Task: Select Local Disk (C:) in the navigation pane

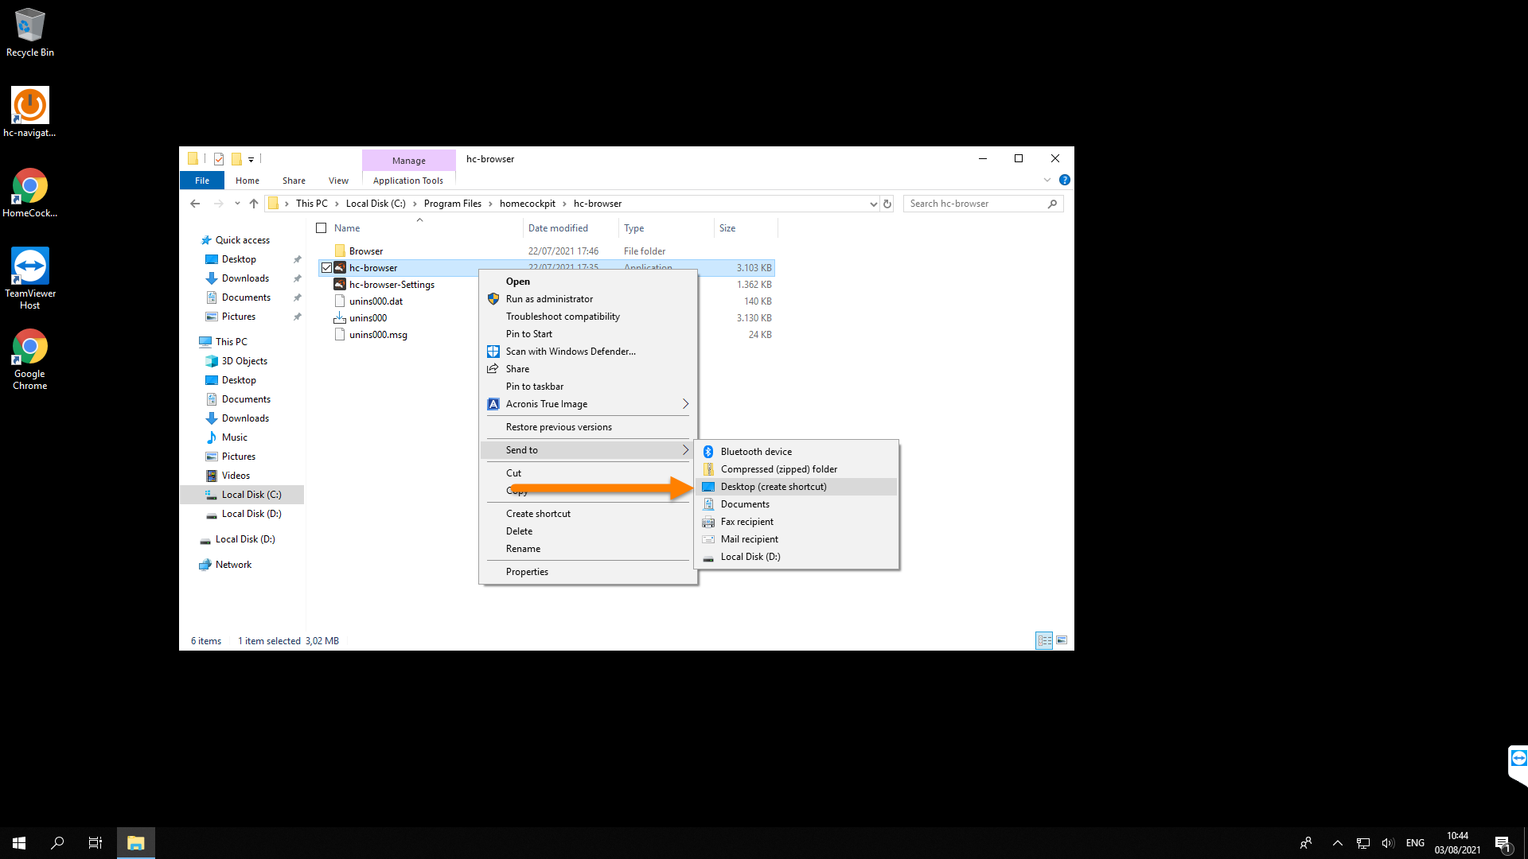Action: pyautogui.click(x=251, y=495)
